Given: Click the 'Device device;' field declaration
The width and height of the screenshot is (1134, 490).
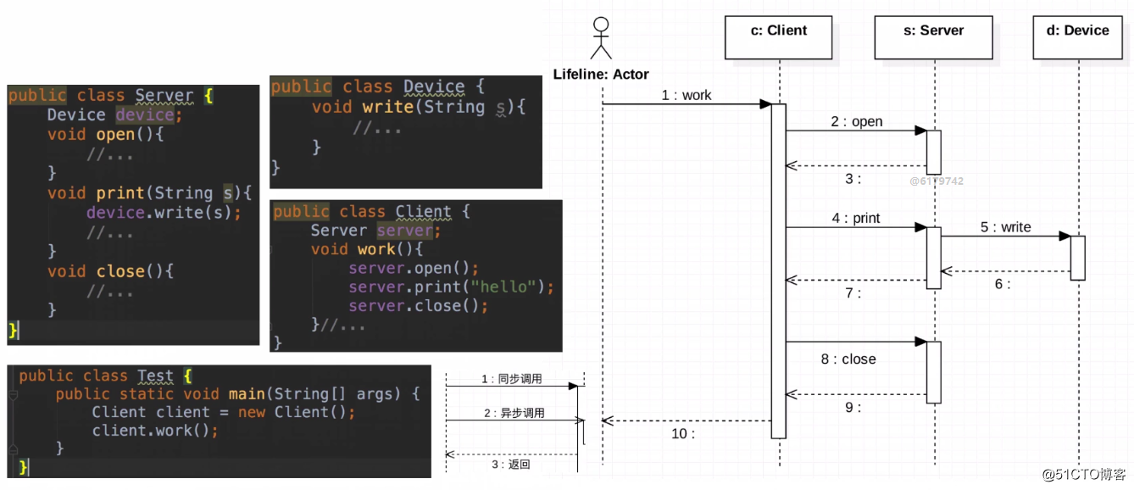Looking at the screenshot, I should (114, 114).
